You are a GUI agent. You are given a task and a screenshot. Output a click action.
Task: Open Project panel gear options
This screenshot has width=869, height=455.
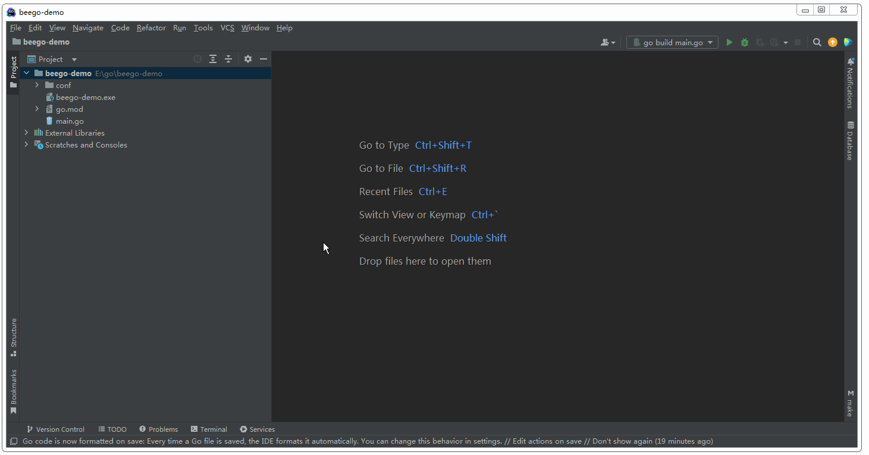tap(248, 59)
